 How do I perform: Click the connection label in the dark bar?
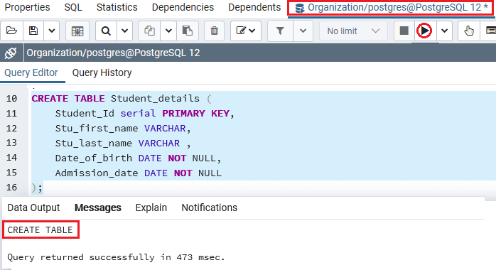[x=113, y=53]
